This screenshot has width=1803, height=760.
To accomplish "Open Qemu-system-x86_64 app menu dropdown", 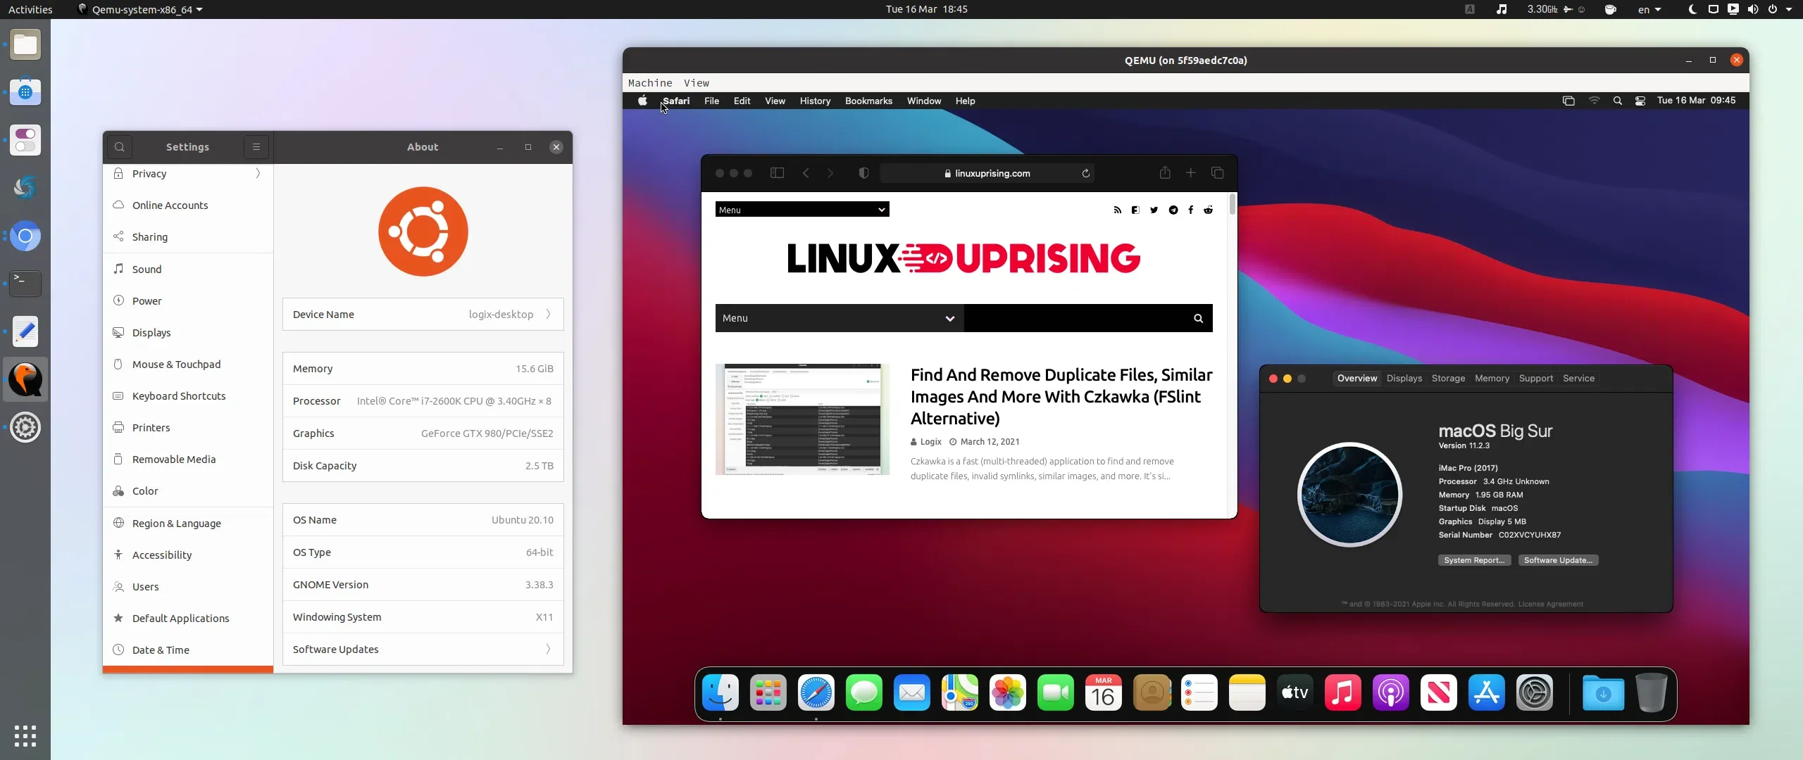I will coord(140,9).
